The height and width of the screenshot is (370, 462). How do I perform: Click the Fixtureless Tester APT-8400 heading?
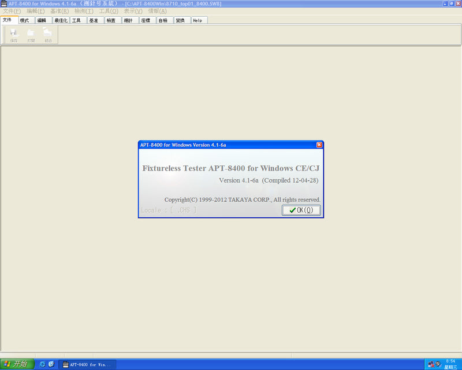pos(230,168)
